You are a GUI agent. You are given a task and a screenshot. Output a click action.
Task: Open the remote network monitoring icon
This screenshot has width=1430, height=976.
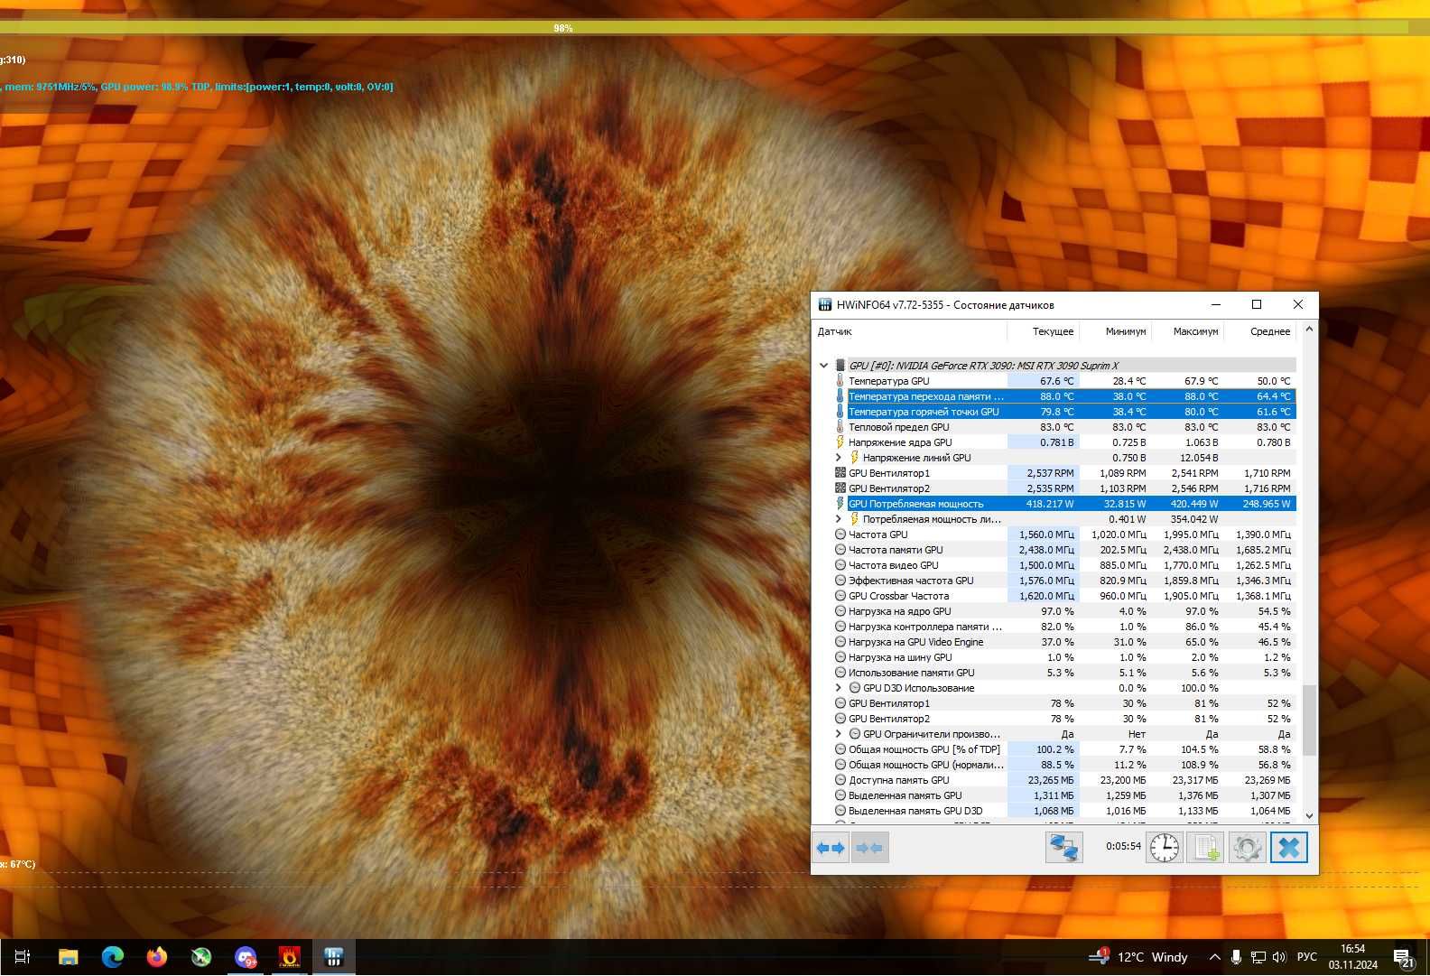pos(1063,848)
